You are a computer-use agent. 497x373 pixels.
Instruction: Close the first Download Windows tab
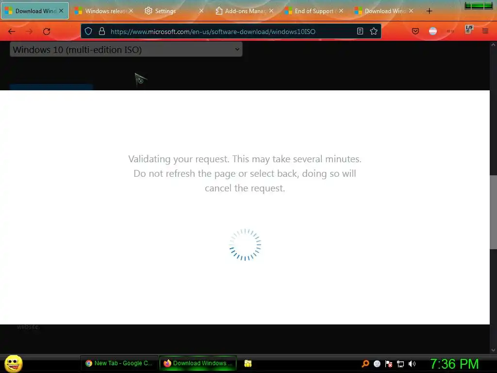(61, 11)
